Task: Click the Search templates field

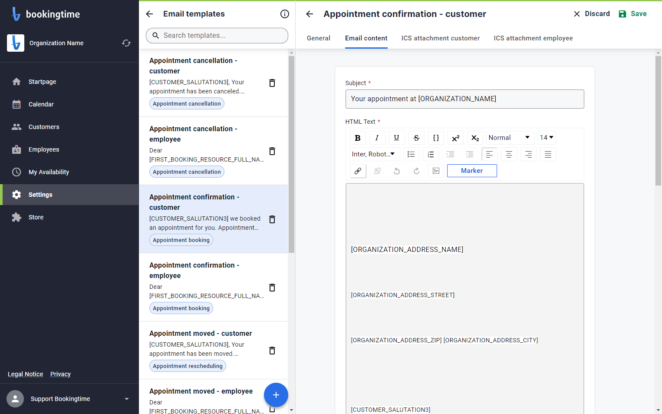Action: [217, 36]
